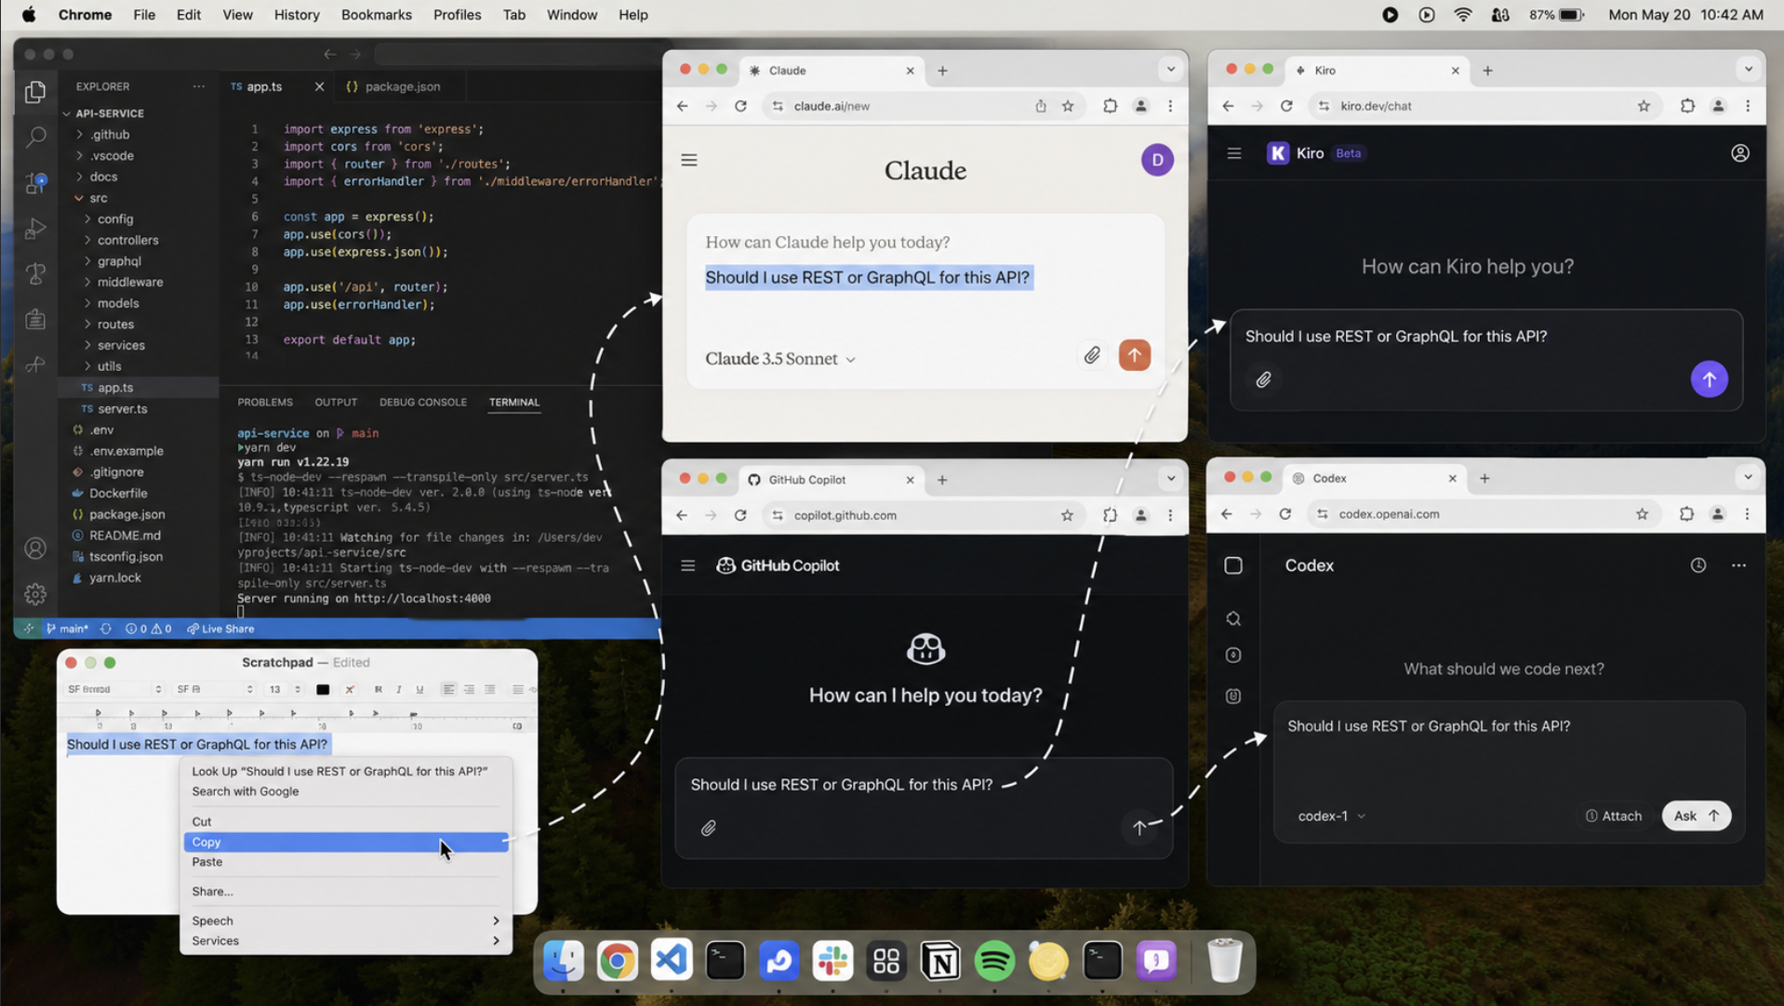Viewport: 1784px width, 1006px height.
Task: Open the Explorer panel more actions ellipsis
Action: (x=198, y=86)
